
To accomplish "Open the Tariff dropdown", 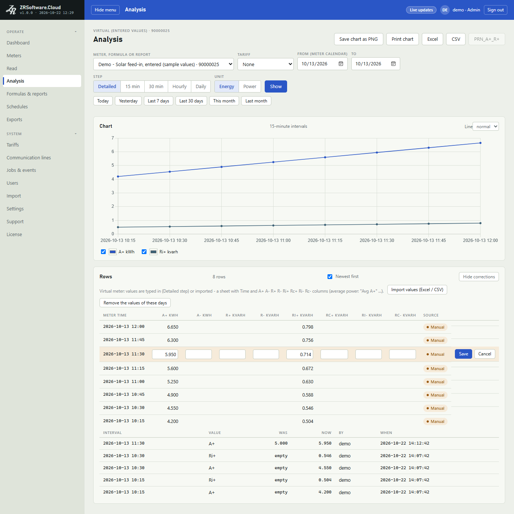I will (x=265, y=64).
